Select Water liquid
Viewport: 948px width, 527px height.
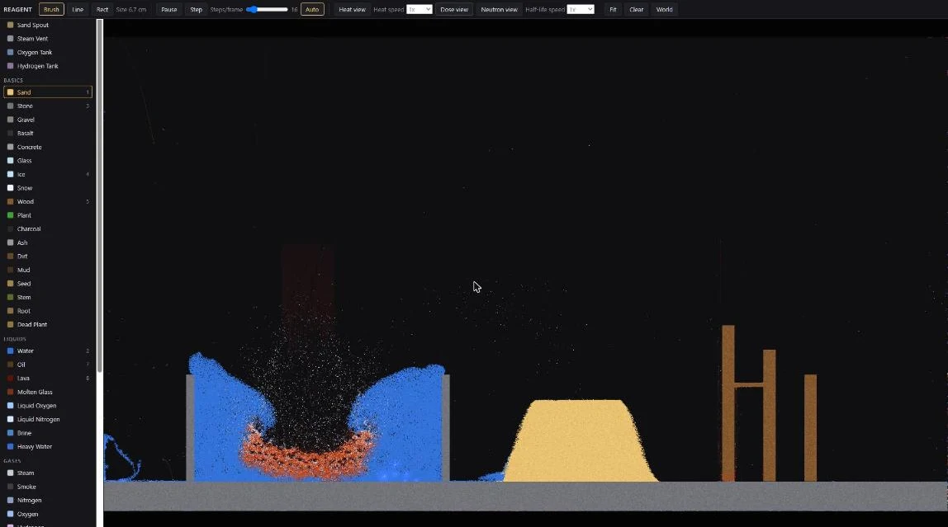pyautogui.click(x=48, y=351)
